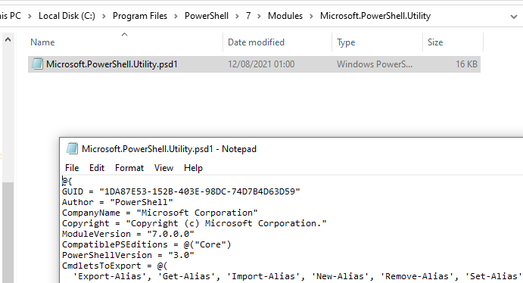Sort files by Date modified column
The width and height of the screenshot is (523, 283).
pos(256,42)
